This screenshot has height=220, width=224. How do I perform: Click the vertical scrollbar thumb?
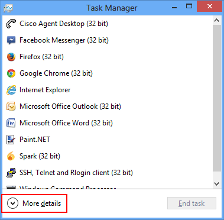pyautogui.click(x=217, y=98)
